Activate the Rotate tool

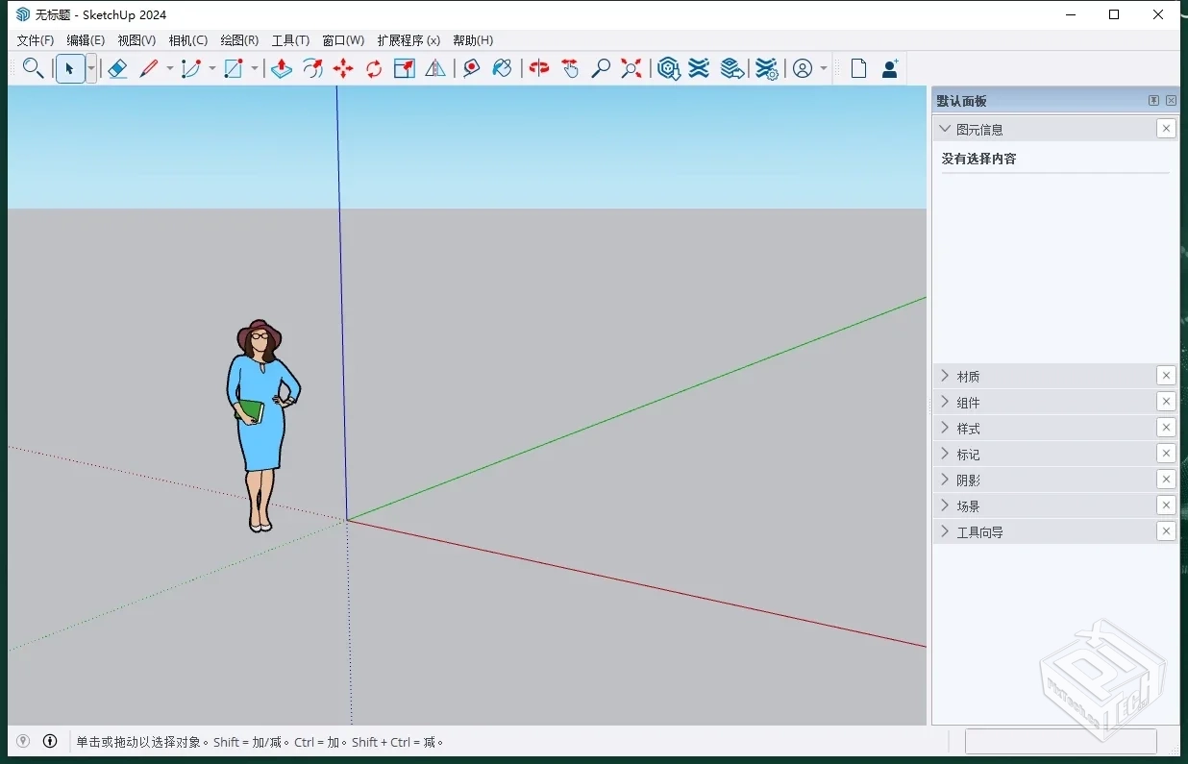373,68
